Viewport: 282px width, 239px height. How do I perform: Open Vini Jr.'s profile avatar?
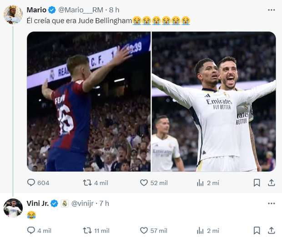(13, 208)
